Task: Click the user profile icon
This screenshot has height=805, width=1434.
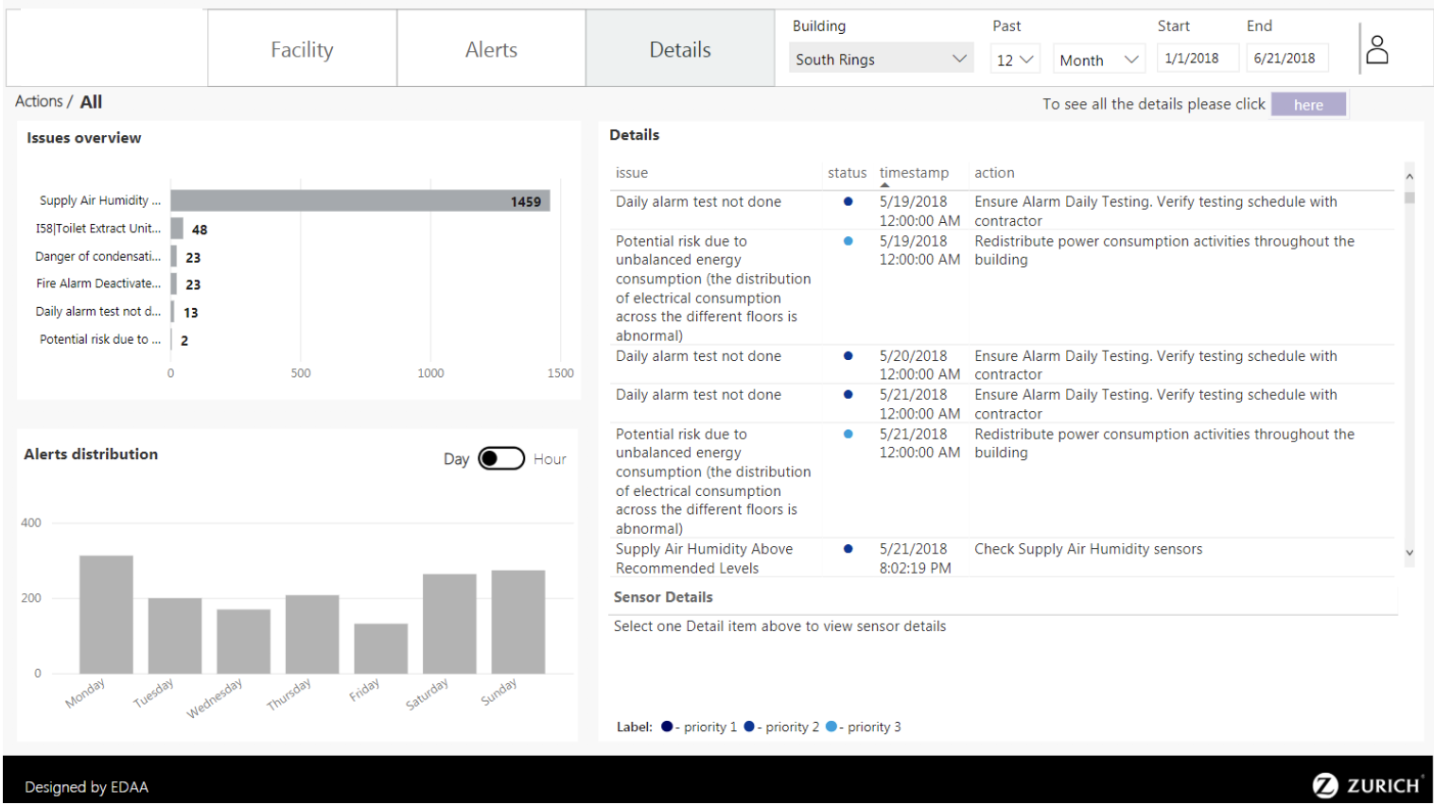Action: pyautogui.click(x=1377, y=50)
